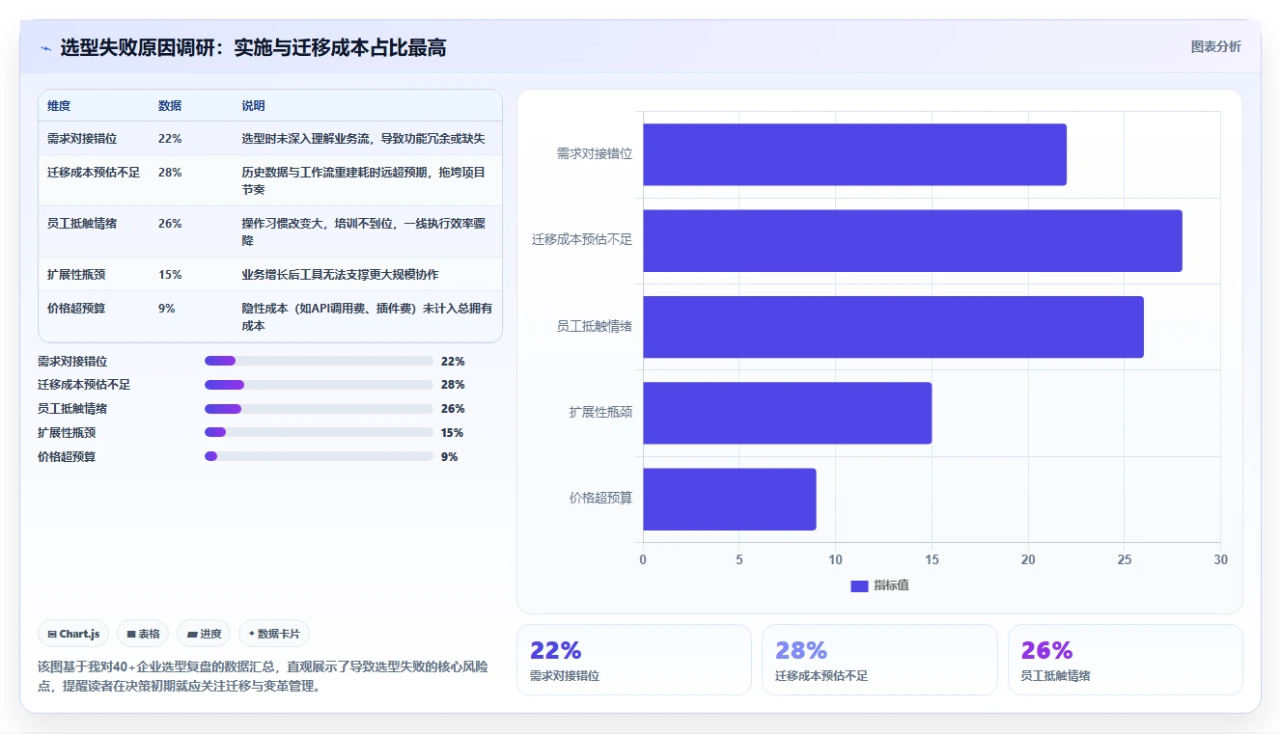Select the 表格 tag chip
Image resolution: width=1281 pixels, height=734 pixels.
pos(143,634)
